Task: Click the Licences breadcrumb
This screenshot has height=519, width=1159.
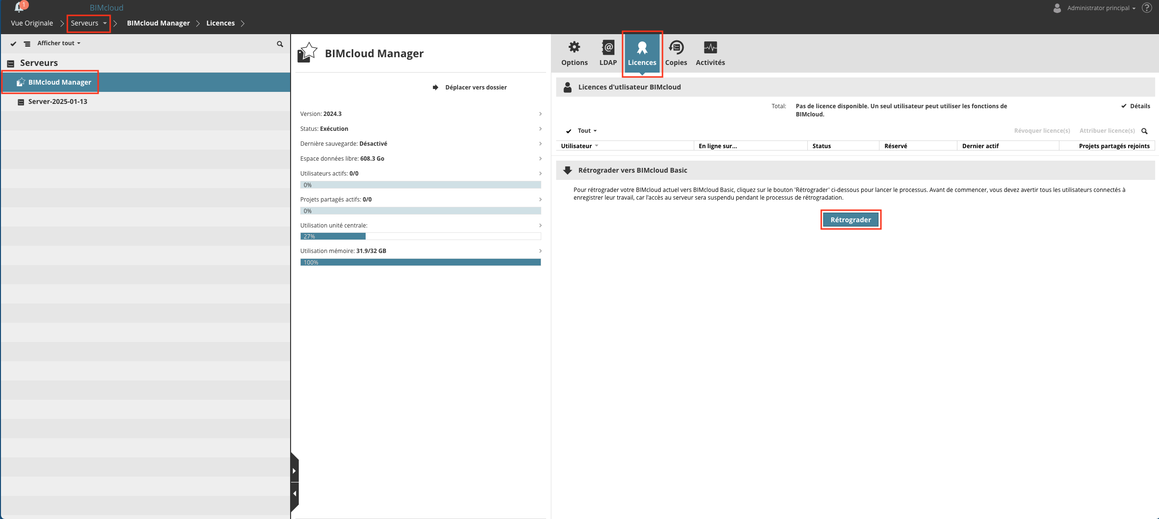Action: [220, 23]
